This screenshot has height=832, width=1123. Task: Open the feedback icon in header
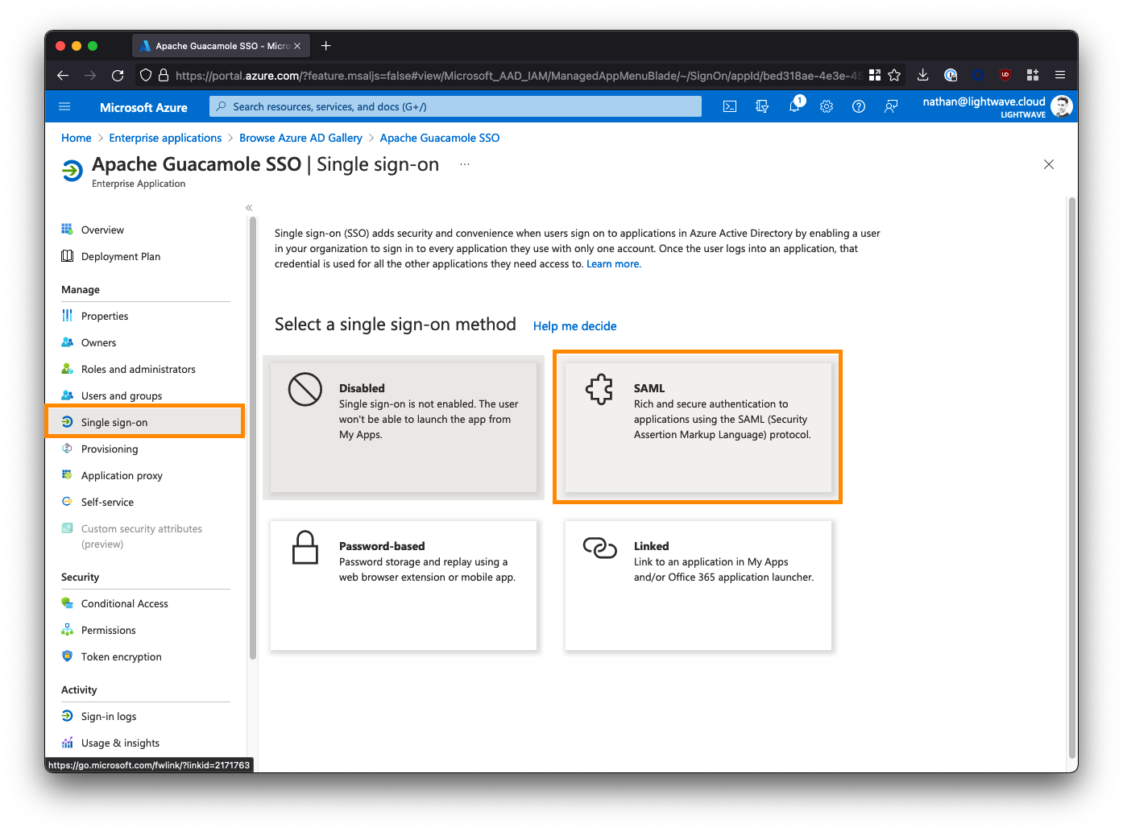click(x=891, y=106)
